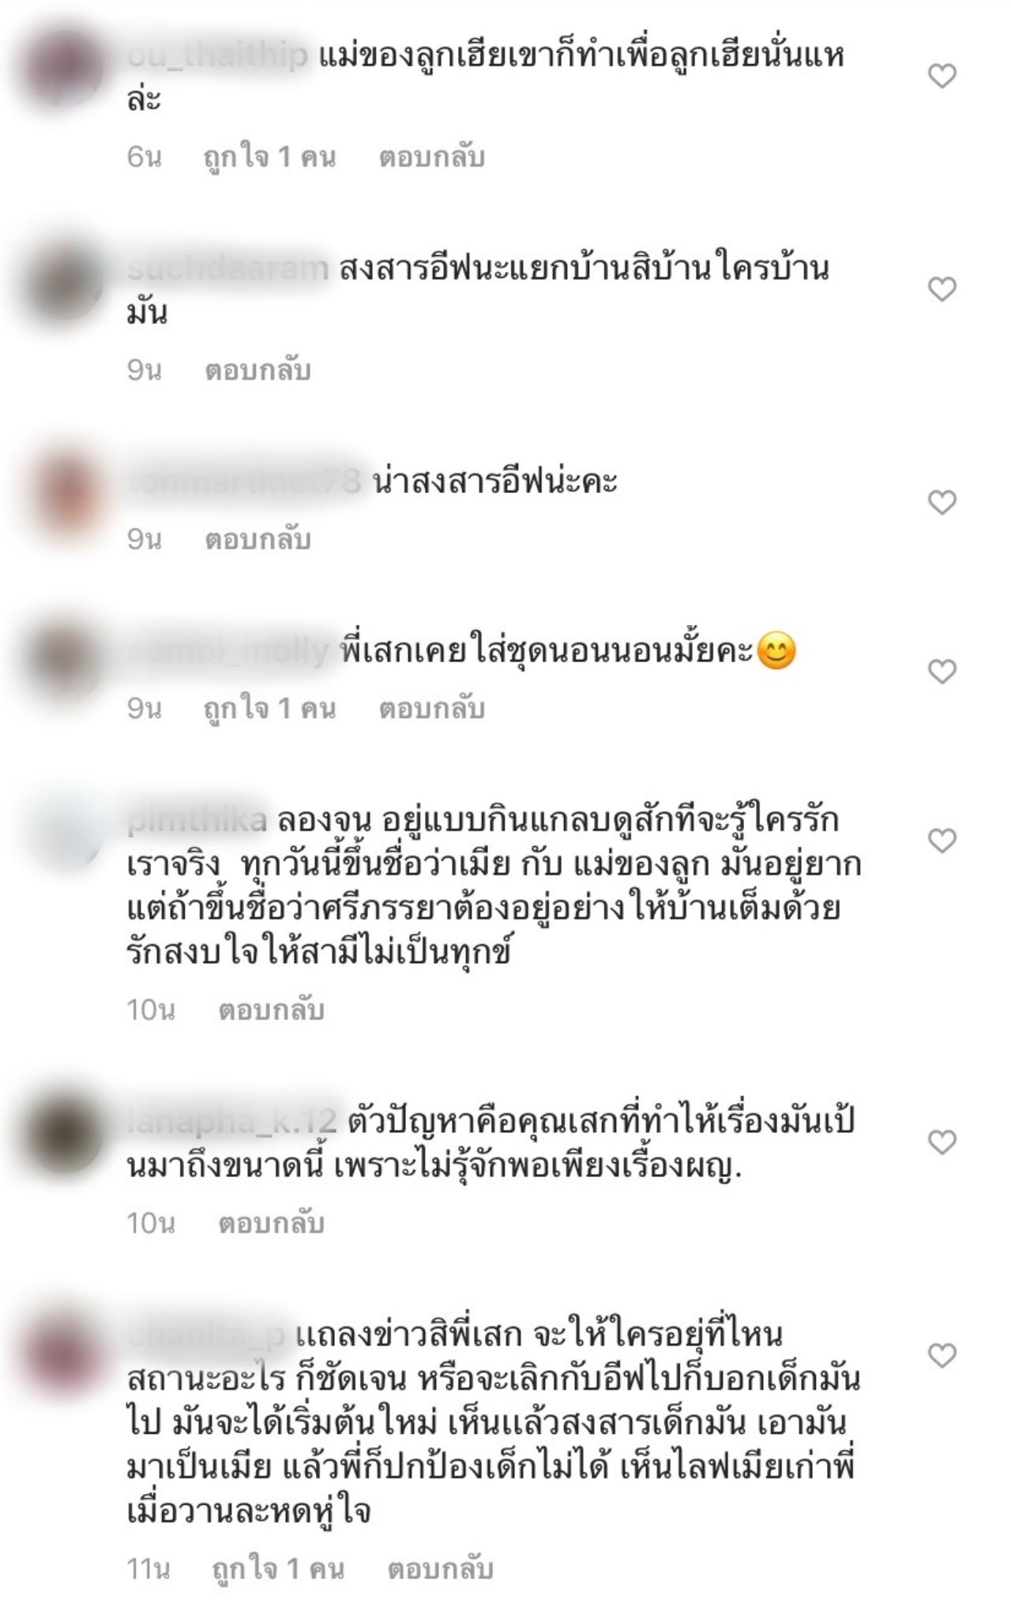Reply to ตัวปัญหาคือคุณเสก comment

pyautogui.click(x=271, y=1223)
